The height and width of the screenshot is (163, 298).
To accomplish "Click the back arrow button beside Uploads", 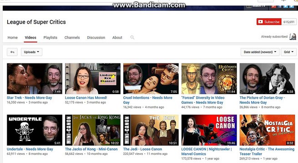I will tap(12, 52).
